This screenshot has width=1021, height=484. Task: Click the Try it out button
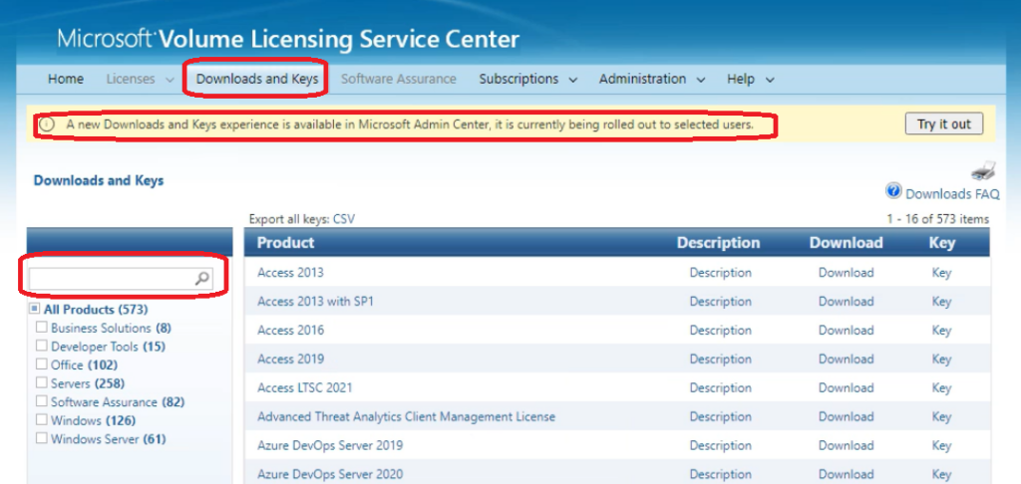[x=943, y=123]
